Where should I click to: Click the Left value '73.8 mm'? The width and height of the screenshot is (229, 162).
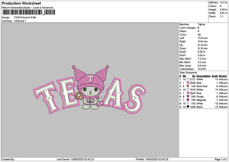[x=203, y=38]
